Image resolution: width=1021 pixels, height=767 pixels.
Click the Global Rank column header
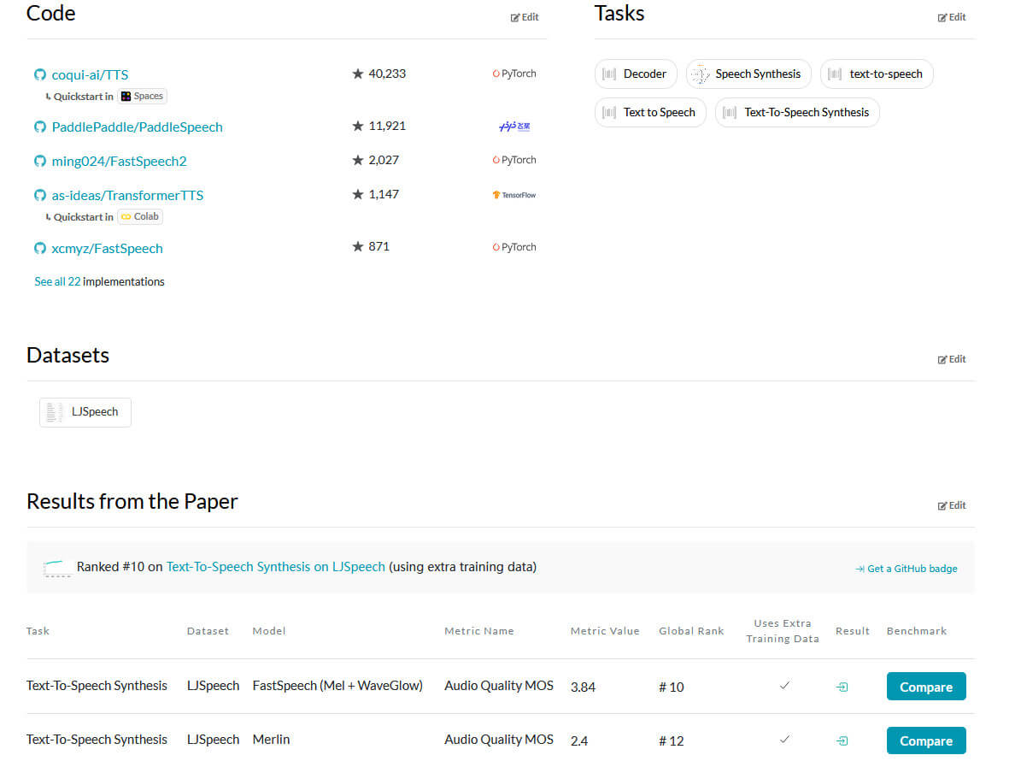click(691, 631)
